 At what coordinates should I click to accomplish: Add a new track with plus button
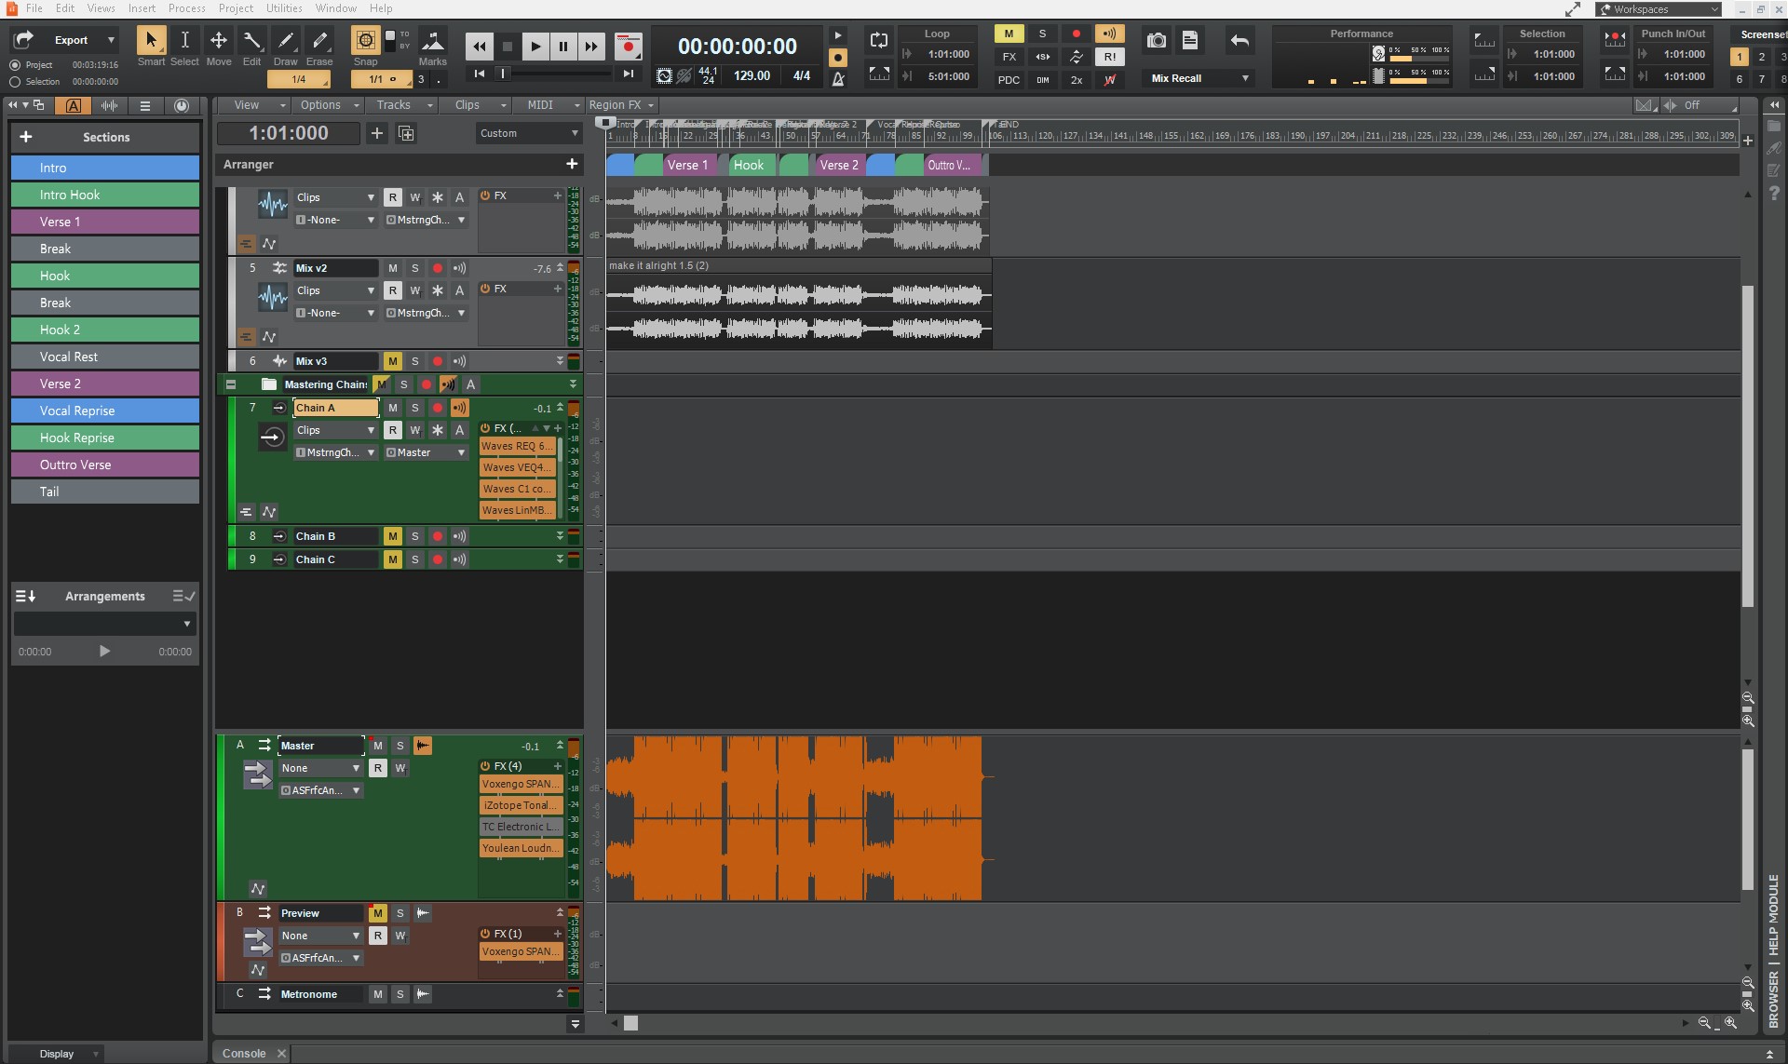(377, 133)
